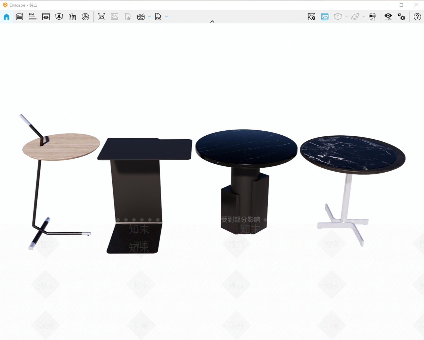Image resolution: width=424 pixels, height=340 pixels.
Task: Expand the cube view dropdown arrow
Action: (346, 16)
